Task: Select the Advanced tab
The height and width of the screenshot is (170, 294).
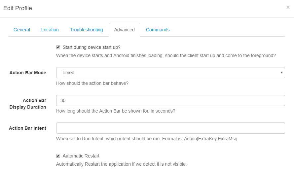Action: click(x=124, y=30)
